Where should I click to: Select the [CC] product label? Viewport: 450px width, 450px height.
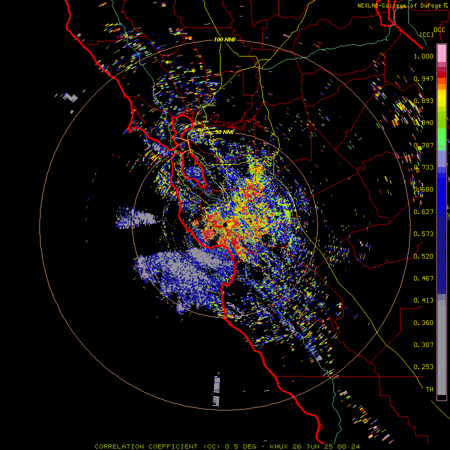click(x=426, y=34)
